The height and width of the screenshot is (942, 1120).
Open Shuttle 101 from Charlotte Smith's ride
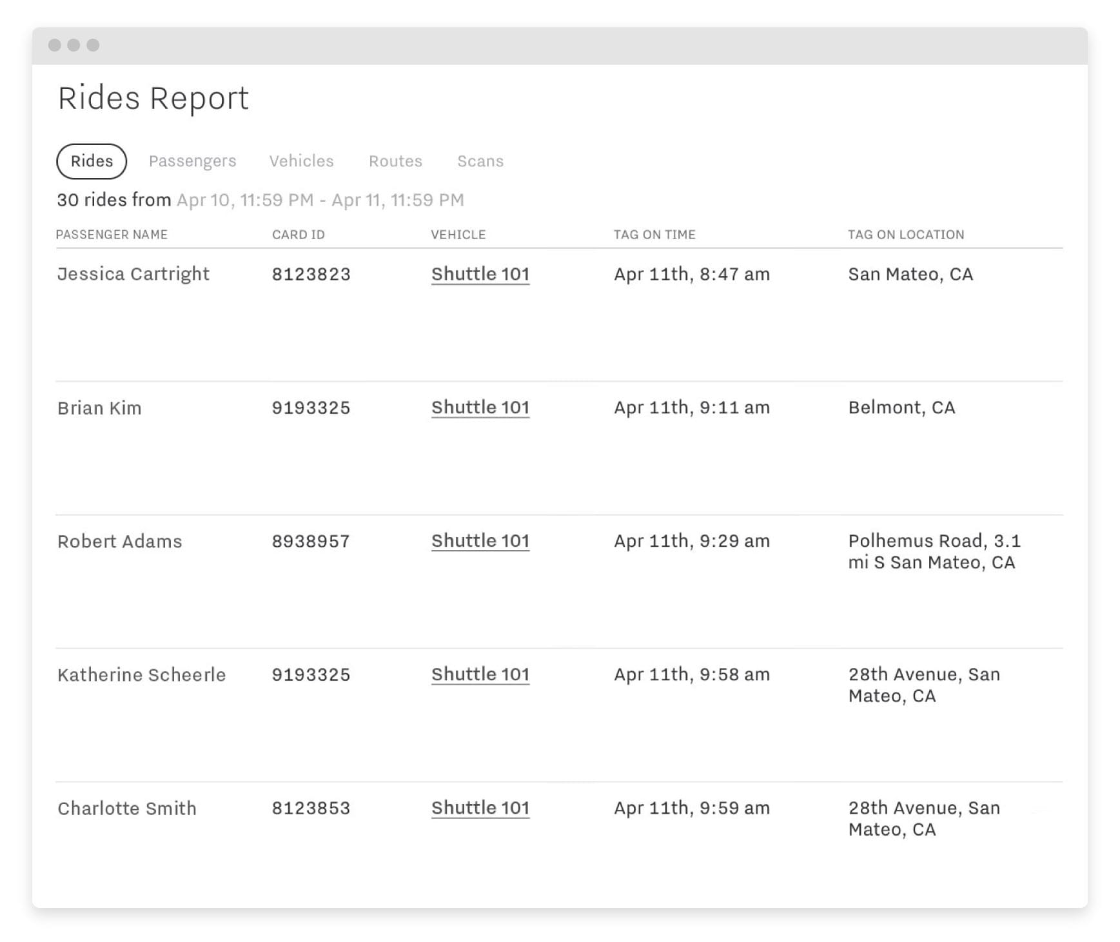click(480, 808)
